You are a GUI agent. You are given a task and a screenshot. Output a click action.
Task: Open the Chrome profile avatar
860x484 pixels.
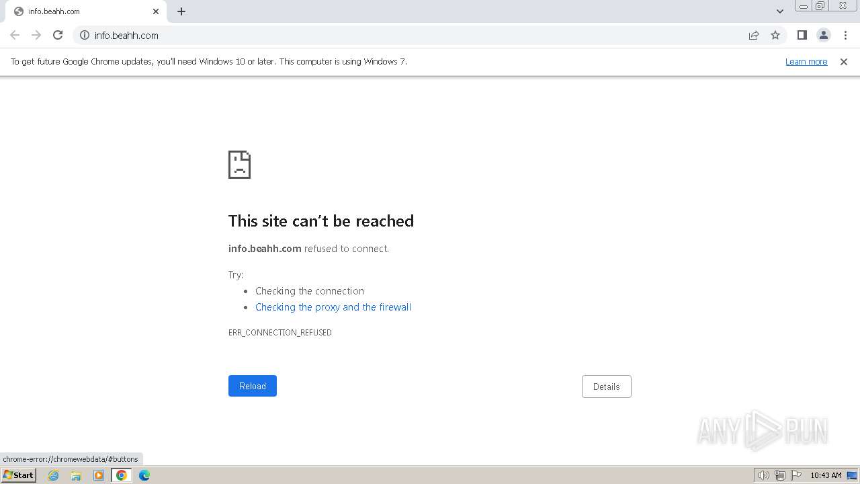(824, 35)
